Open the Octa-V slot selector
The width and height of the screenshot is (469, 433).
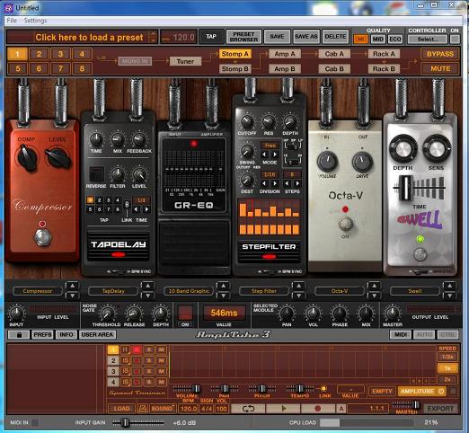340,291
